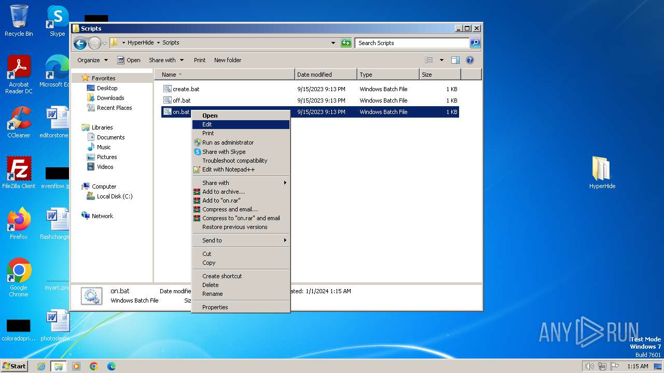Click the Help question mark icon
Viewport: 664px width, 373px height.
pyautogui.click(x=470, y=60)
